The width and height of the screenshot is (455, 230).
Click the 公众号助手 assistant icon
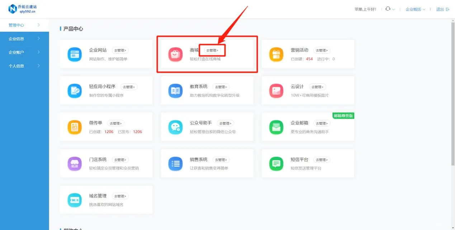[x=175, y=127]
